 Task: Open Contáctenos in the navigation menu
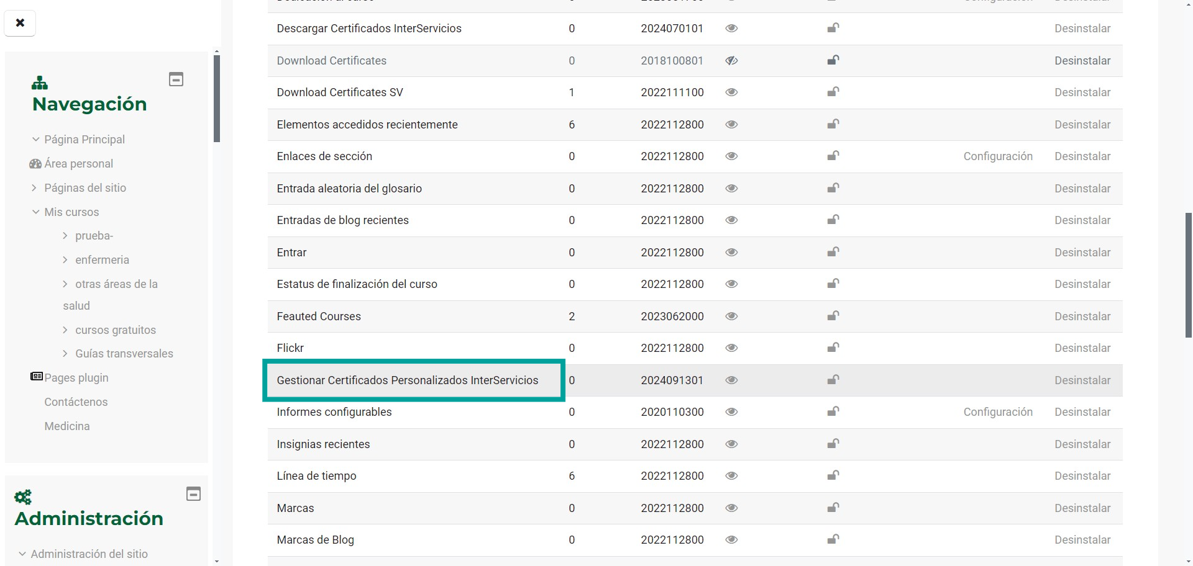click(x=76, y=402)
